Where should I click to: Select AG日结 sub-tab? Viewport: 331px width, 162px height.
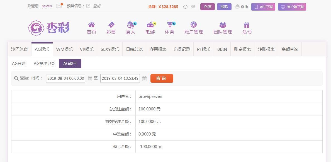click(x=19, y=64)
